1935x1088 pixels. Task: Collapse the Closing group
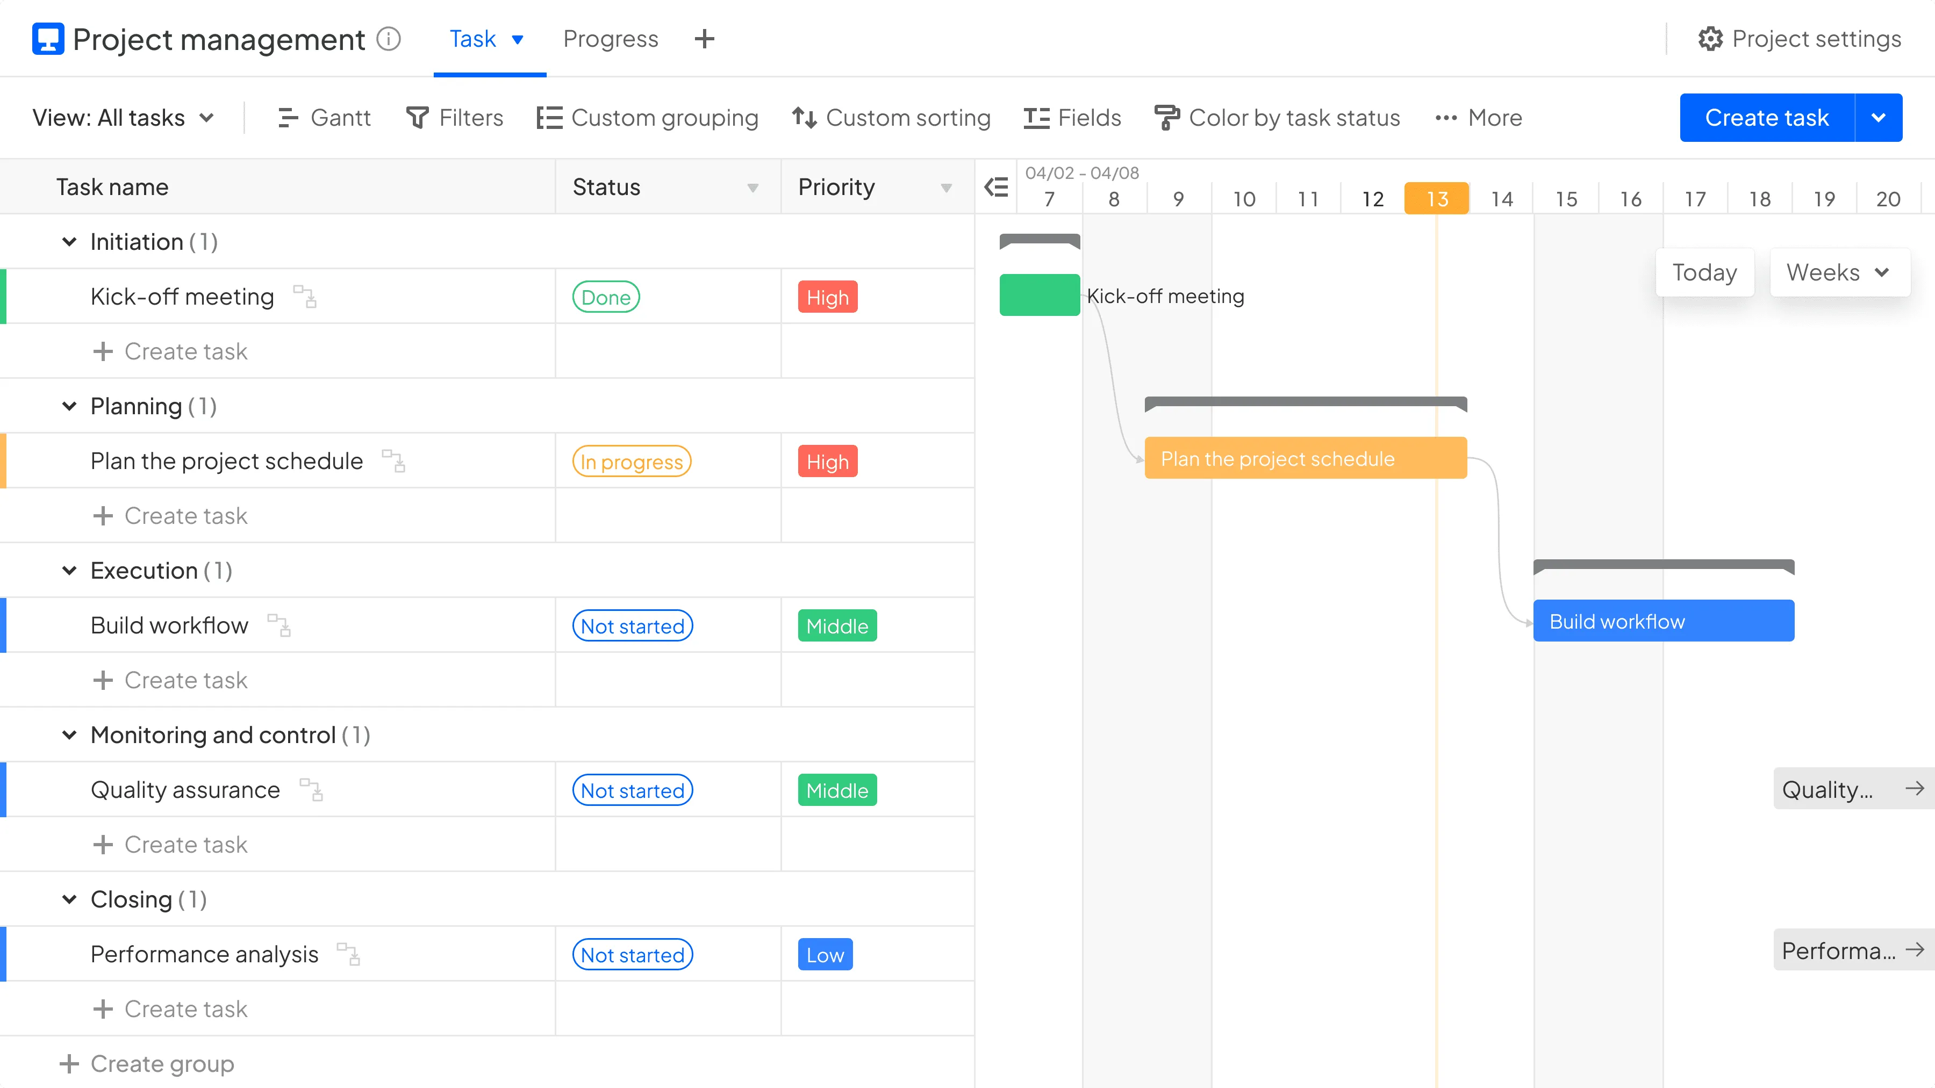(x=69, y=899)
